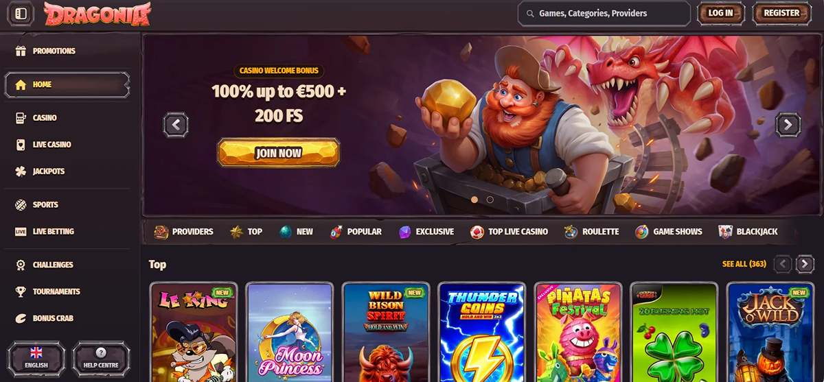Click the Join Now button

[279, 153]
